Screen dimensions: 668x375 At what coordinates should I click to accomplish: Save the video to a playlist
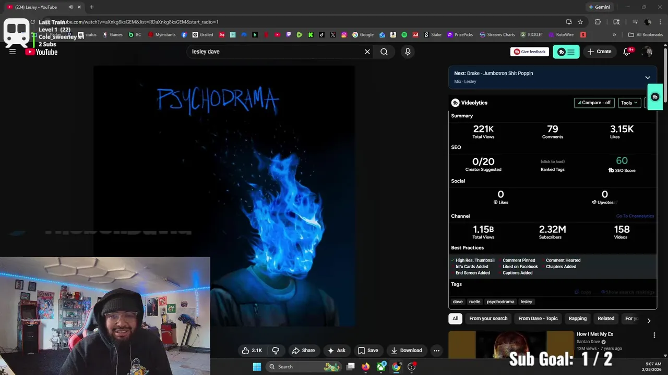coord(368,351)
